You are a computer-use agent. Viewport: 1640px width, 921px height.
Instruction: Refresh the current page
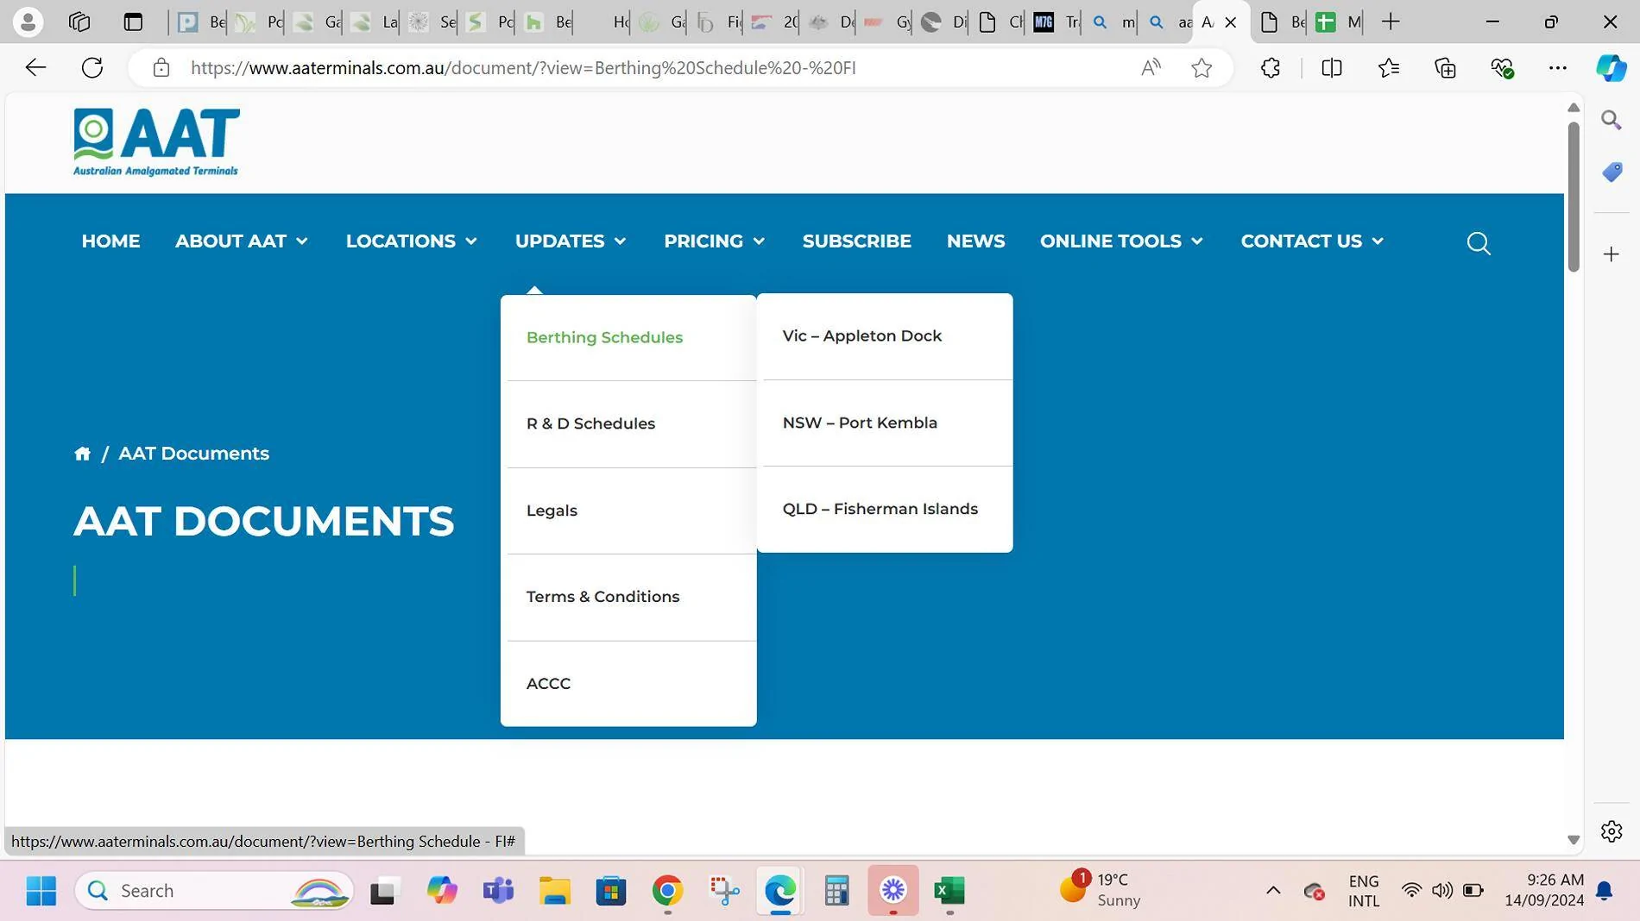[x=92, y=68]
